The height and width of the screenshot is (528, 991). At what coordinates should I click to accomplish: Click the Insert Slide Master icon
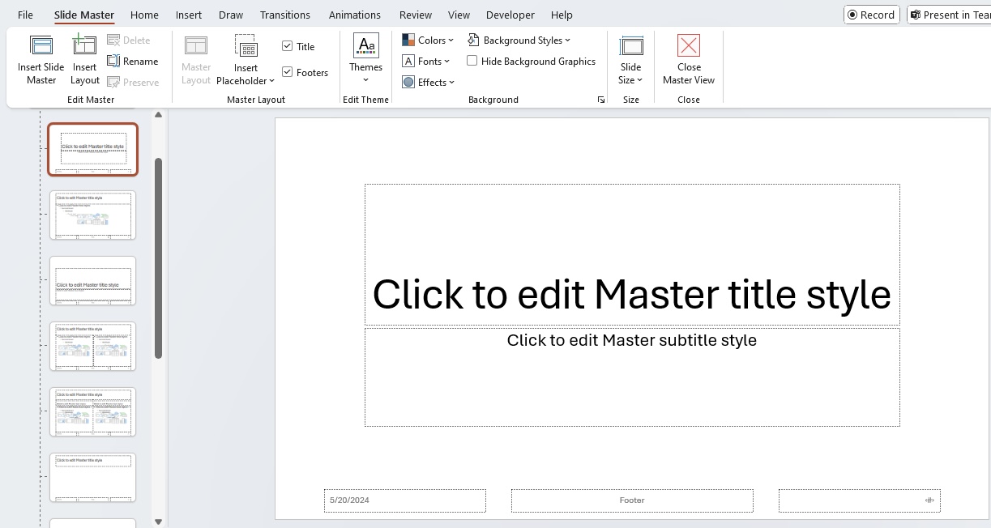click(x=41, y=45)
